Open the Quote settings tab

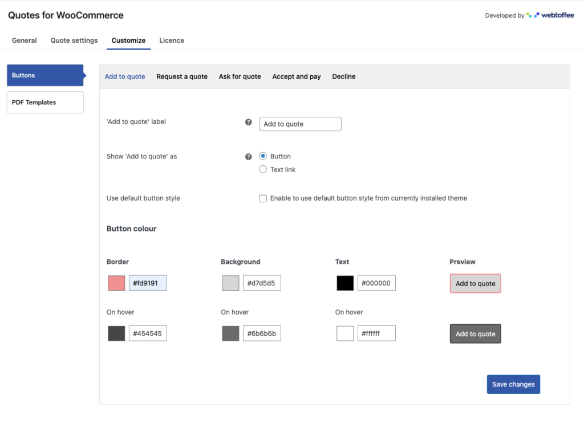[x=74, y=40]
